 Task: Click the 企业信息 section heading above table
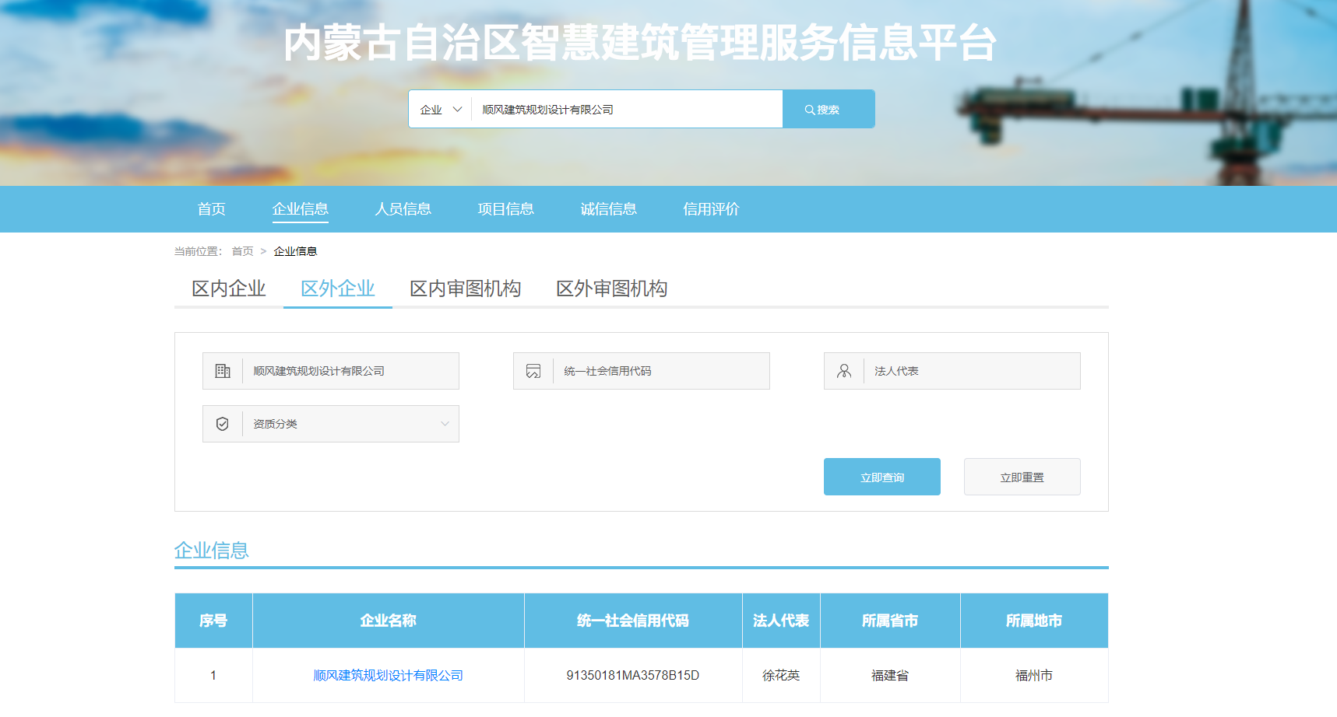(x=212, y=550)
